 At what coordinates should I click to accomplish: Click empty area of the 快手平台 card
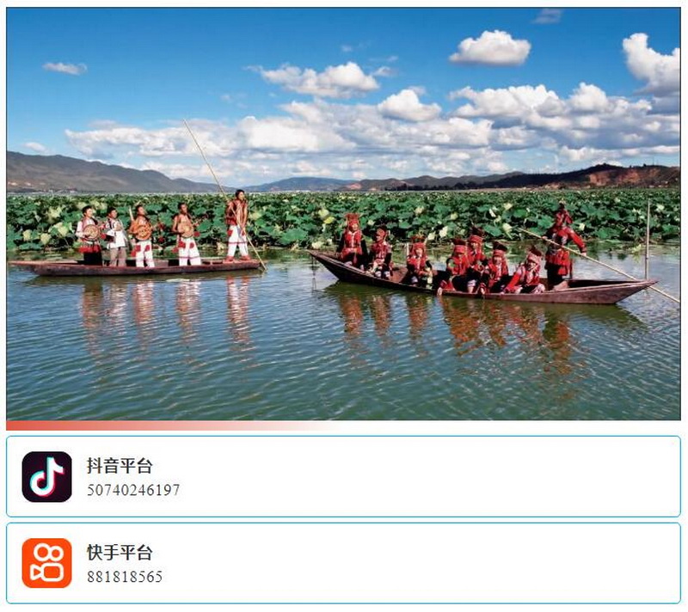(417, 563)
